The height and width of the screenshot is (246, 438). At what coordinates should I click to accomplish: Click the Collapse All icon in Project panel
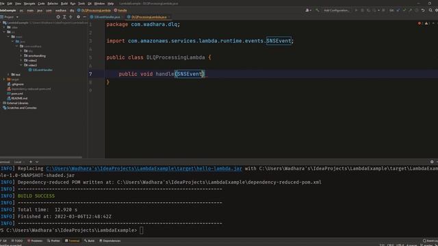[70, 17]
